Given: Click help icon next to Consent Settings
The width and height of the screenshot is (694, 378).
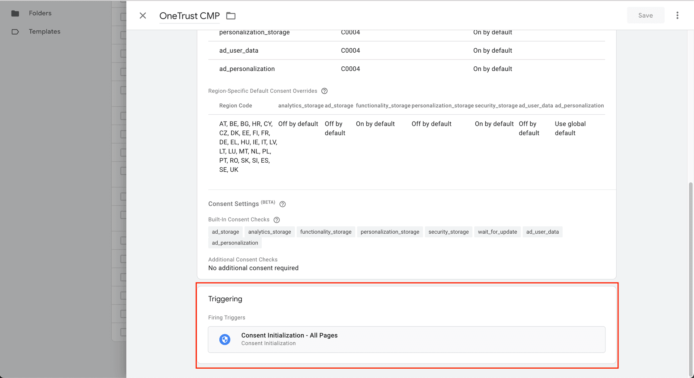Looking at the screenshot, I should pyautogui.click(x=283, y=204).
